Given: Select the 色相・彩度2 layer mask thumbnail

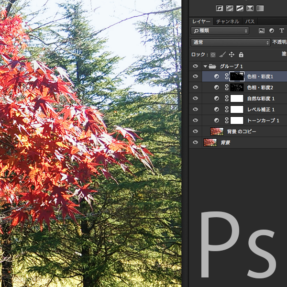Looking at the screenshot, I should [237, 88].
